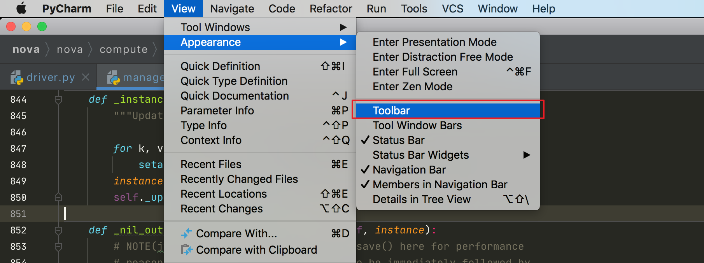Click fold marker on line 850
Viewport: 704px width, 263px height.
click(58, 197)
